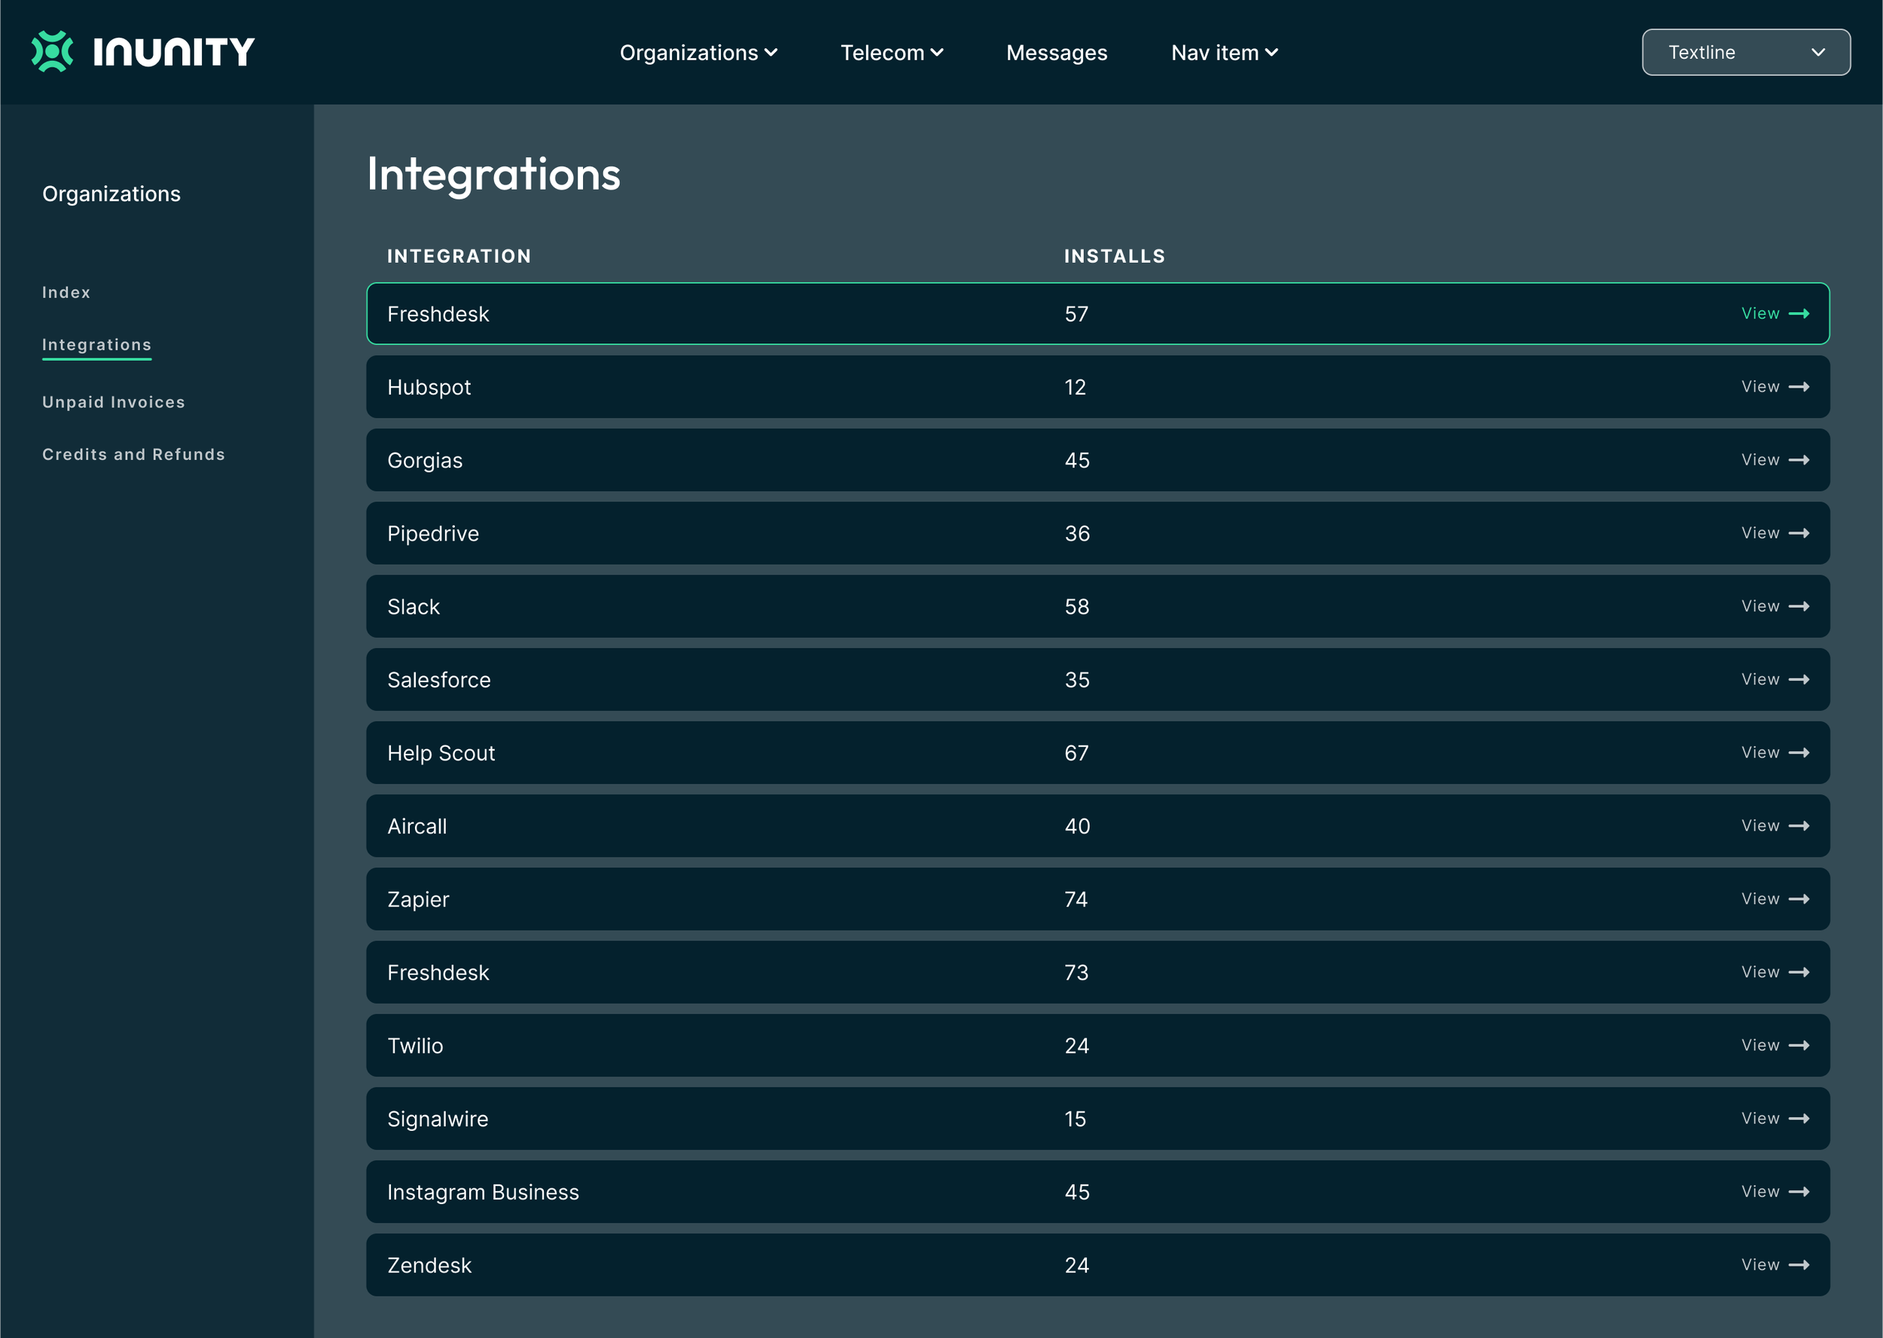1883x1338 pixels.
Task: Click the Organizations sidebar heading
Action: click(111, 194)
